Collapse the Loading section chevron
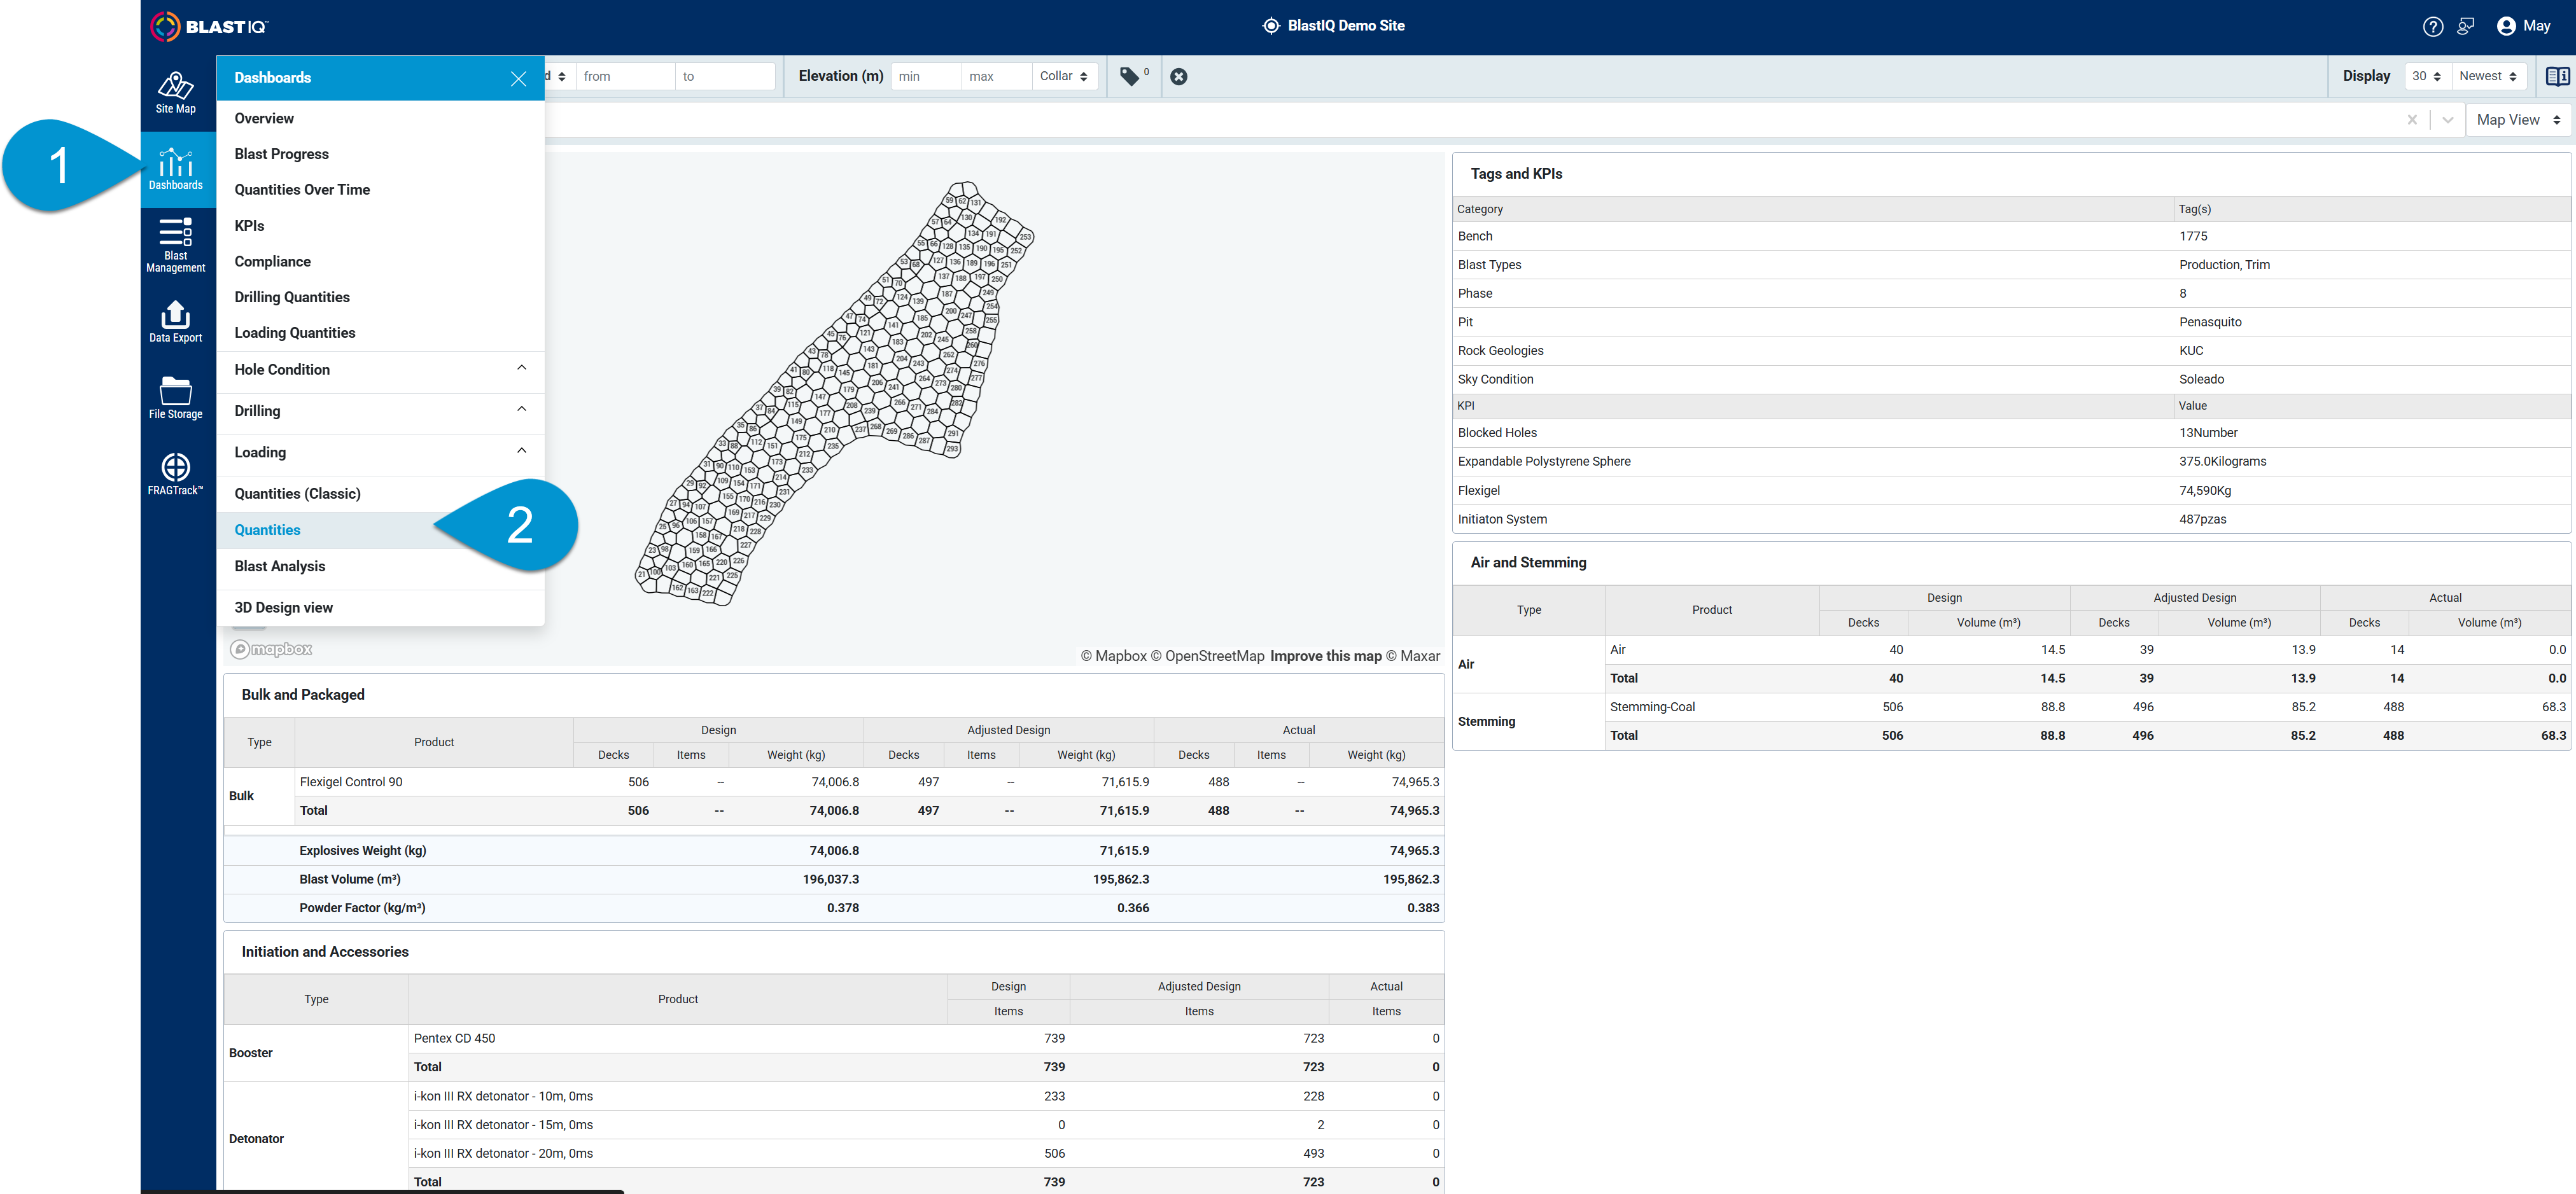Viewport: 2576px width, 1194px height. point(522,451)
